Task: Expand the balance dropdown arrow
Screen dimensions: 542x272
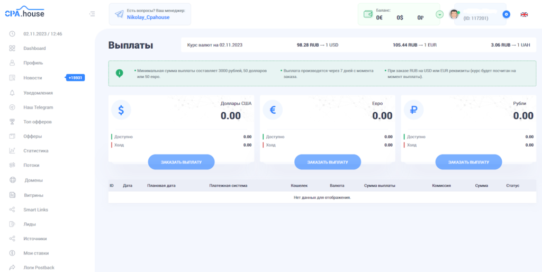Action: pos(439,14)
